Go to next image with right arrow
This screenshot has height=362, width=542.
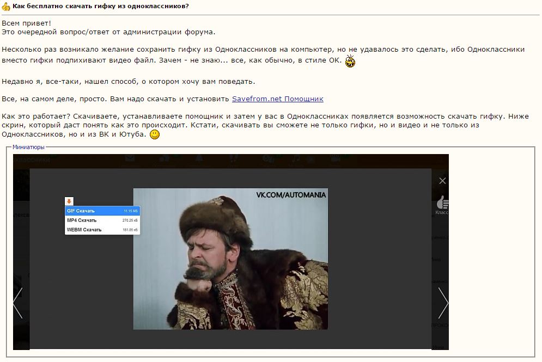[443, 303]
